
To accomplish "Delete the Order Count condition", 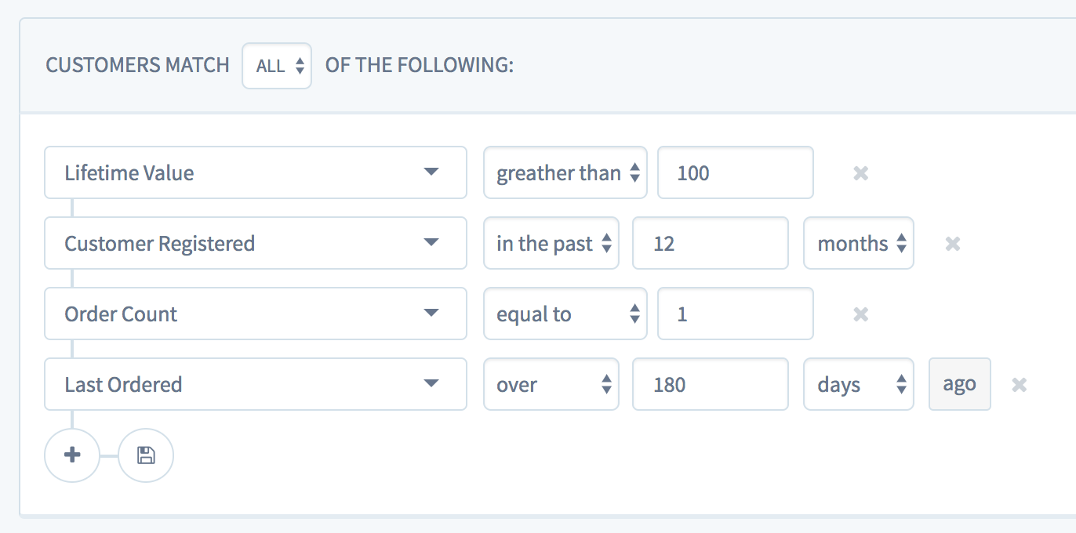I will (x=860, y=314).
